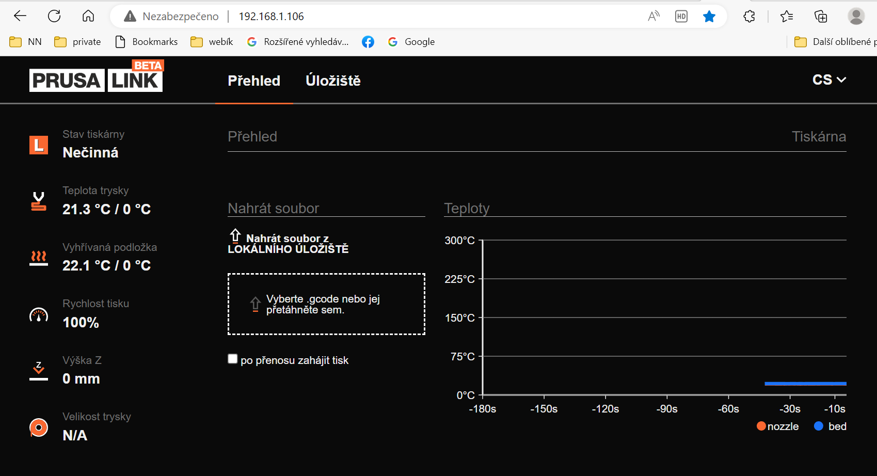Click the Z height icon

tap(39, 371)
